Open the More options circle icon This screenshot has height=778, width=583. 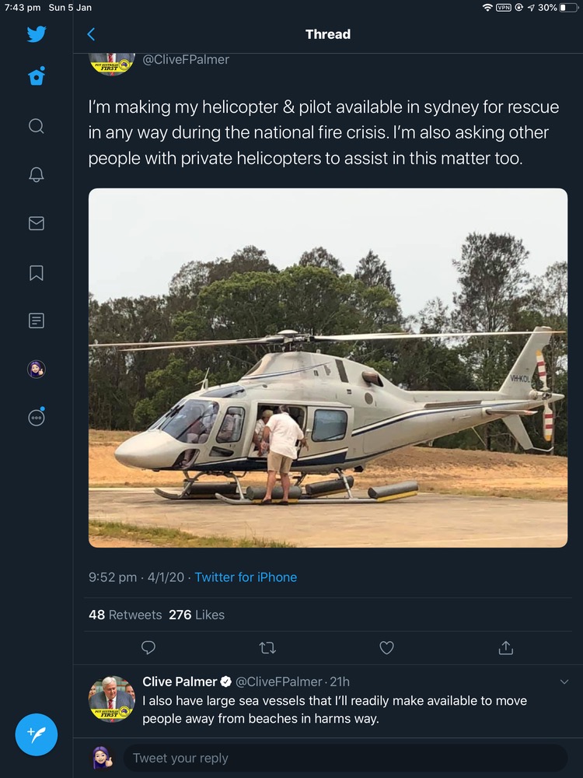pos(36,417)
